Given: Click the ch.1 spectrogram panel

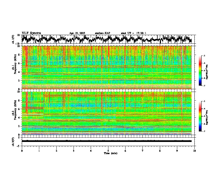Looking at the screenshot, I should (106, 67).
